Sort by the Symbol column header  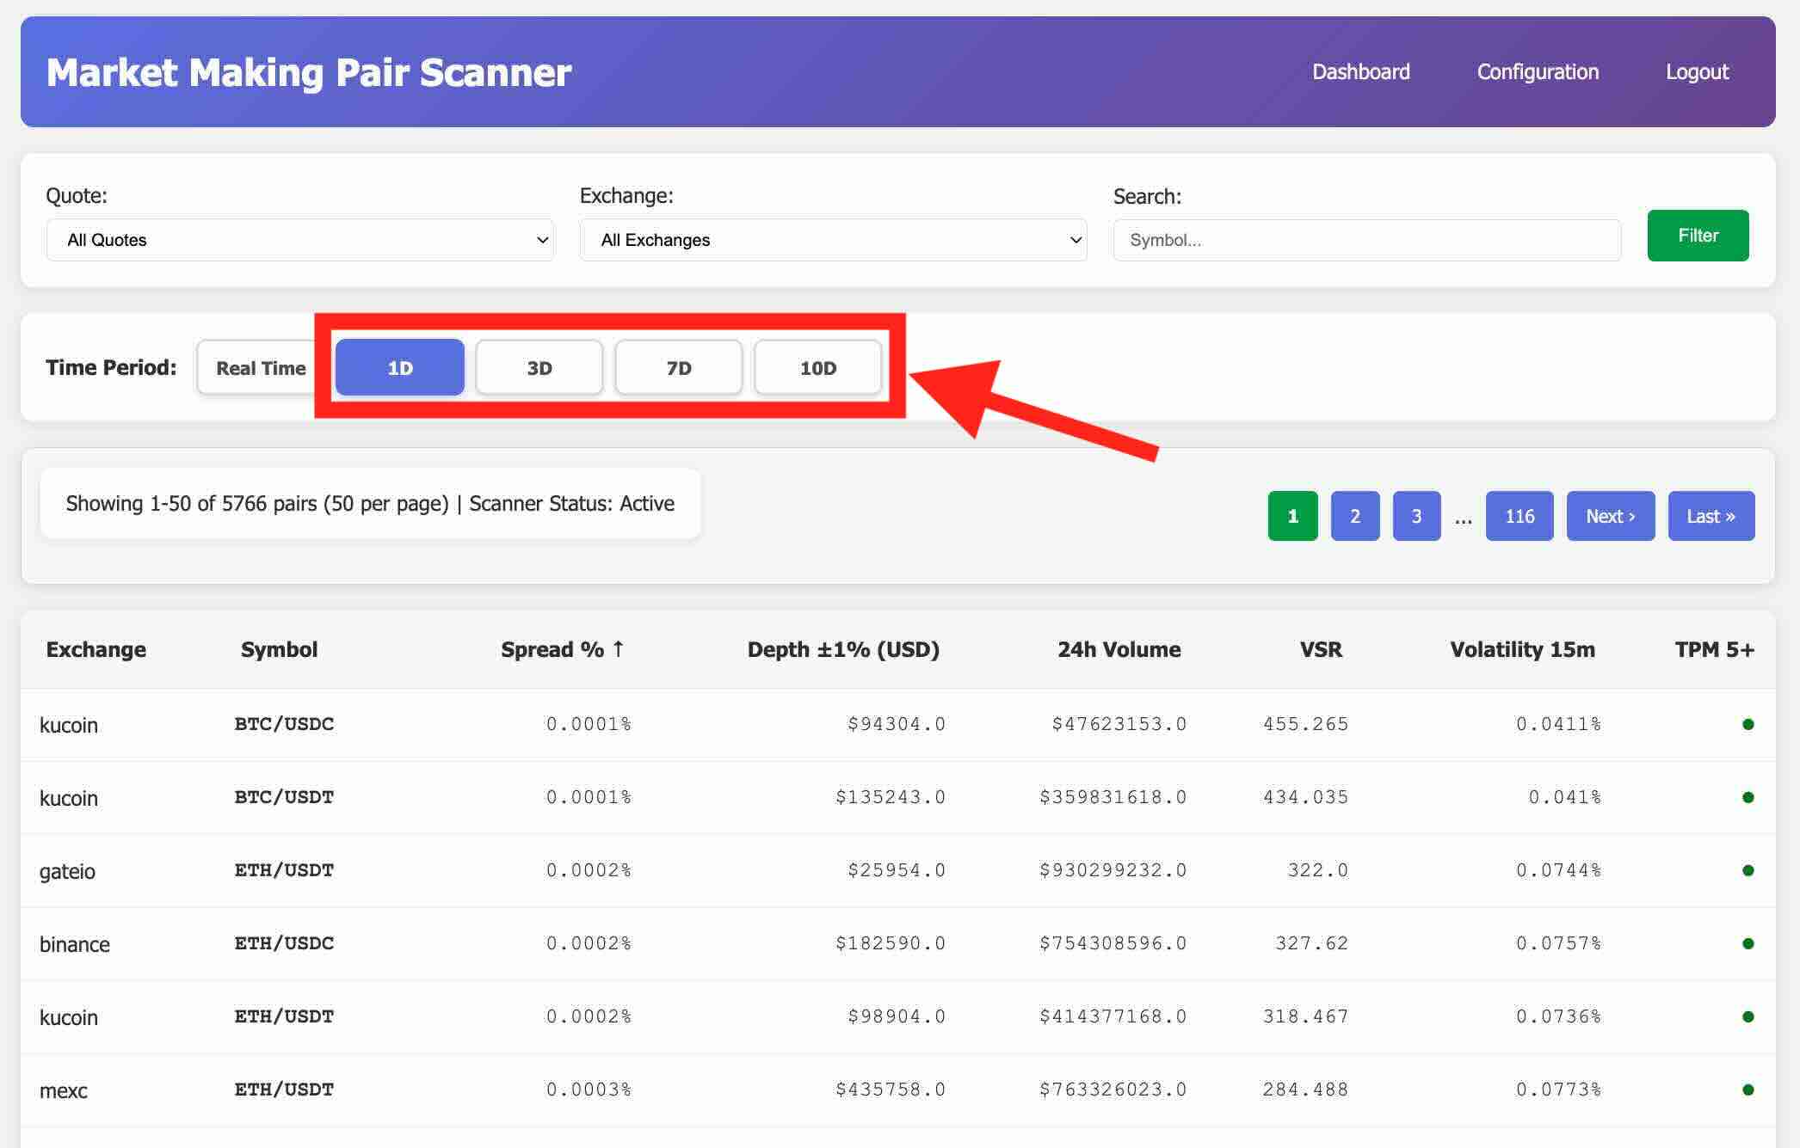280,649
